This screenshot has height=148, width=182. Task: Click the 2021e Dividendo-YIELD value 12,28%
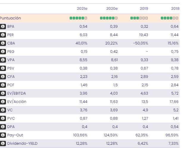click(x=81, y=144)
